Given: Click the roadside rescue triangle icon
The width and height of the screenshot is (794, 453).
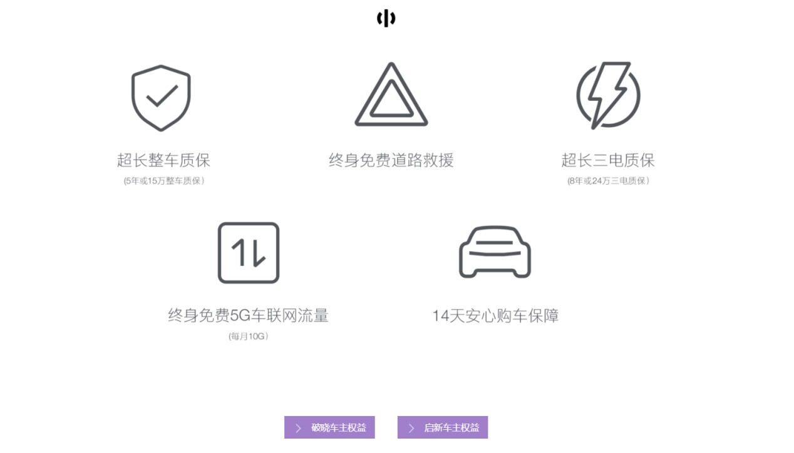Looking at the screenshot, I should 391,94.
